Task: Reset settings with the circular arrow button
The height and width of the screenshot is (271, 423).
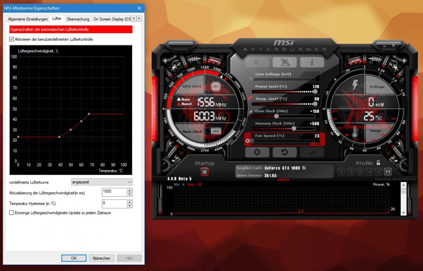Action: (x=284, y=152)
